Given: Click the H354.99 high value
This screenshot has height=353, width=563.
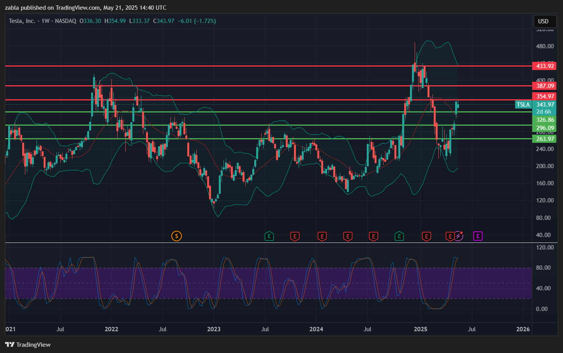Looking at the screenshot, I should [115, 21].
